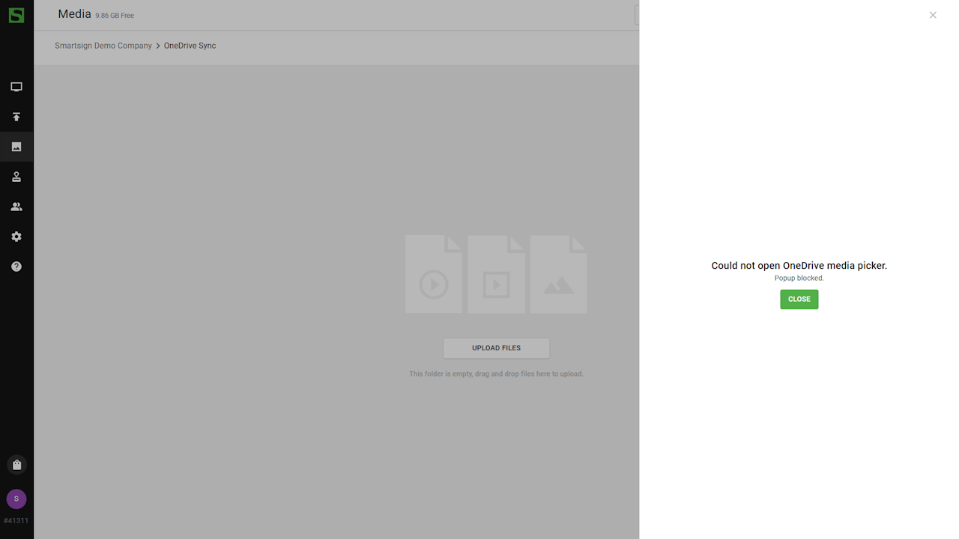The width and height of the screenshot is (959, 539).
Task: Click the Smartsign logo in the sidebar
Action: 16,15
